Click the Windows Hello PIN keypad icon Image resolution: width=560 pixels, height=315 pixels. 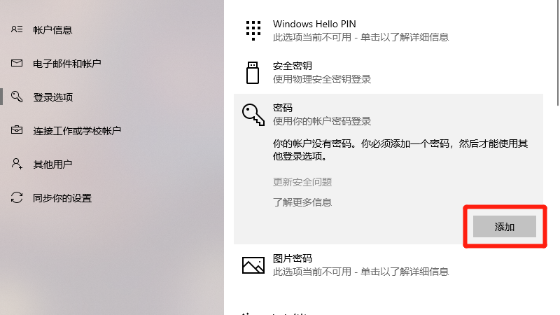coord(253,30)
